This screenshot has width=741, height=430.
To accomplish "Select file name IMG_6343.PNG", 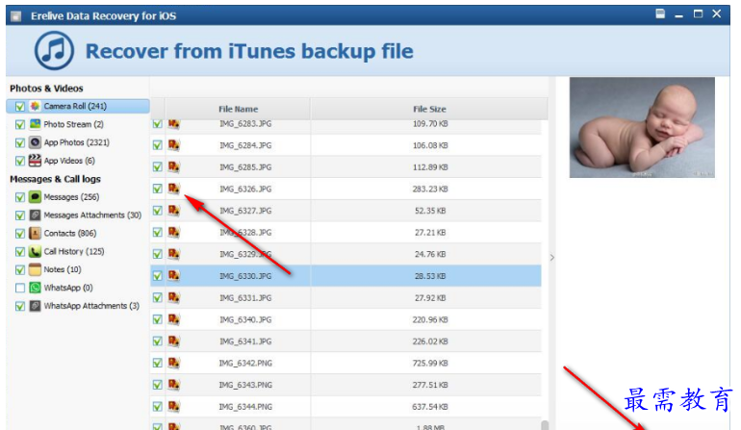I will (x=245, y=385).
